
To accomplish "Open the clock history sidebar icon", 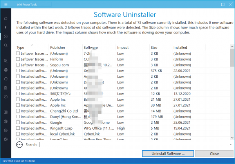I will click(x=6, y=97).
